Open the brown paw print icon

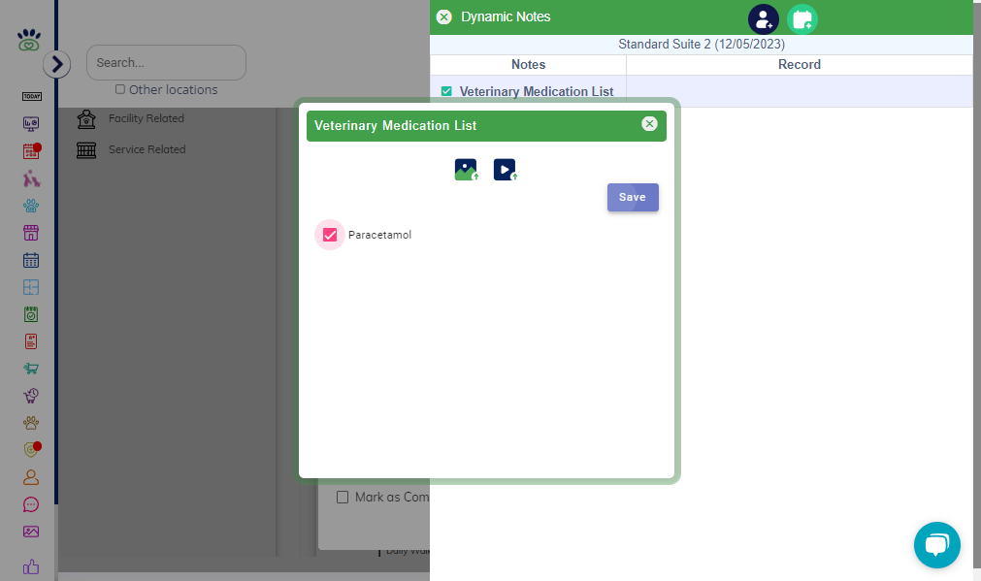(31, 423)
